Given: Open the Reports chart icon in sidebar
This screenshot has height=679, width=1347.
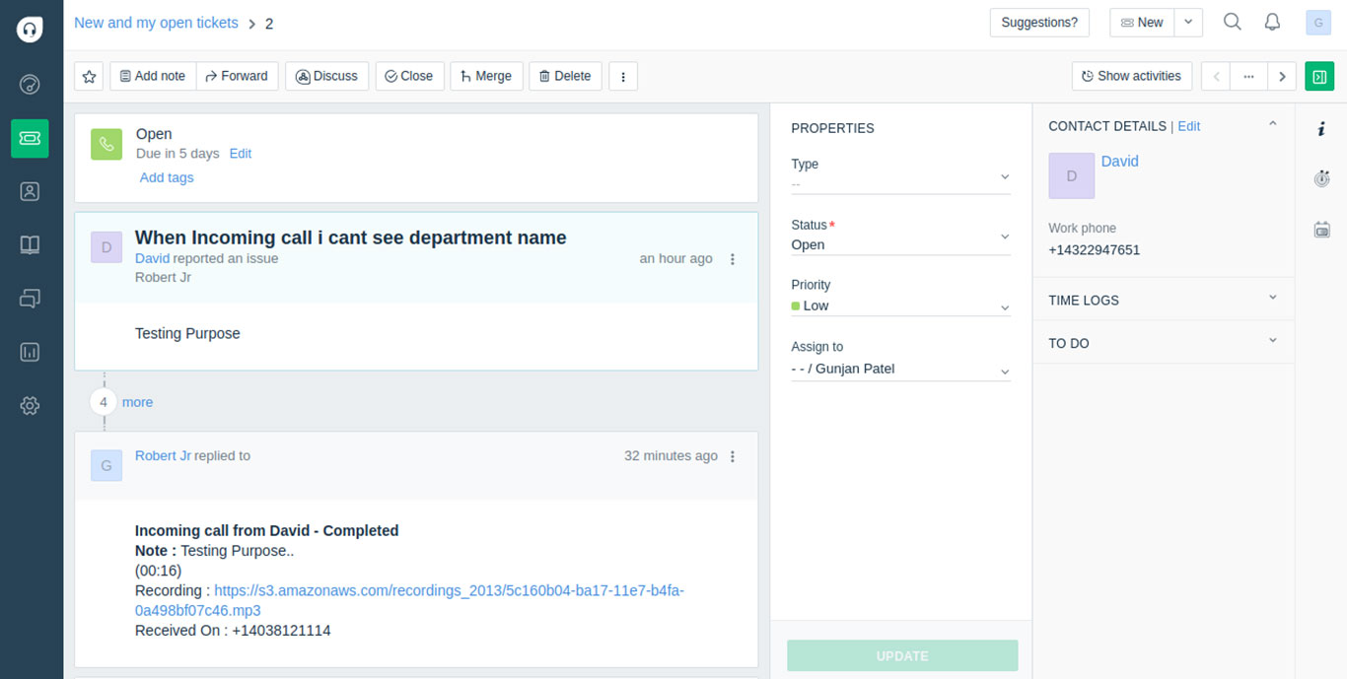Looking at the screenshot, I should point(30,352).
